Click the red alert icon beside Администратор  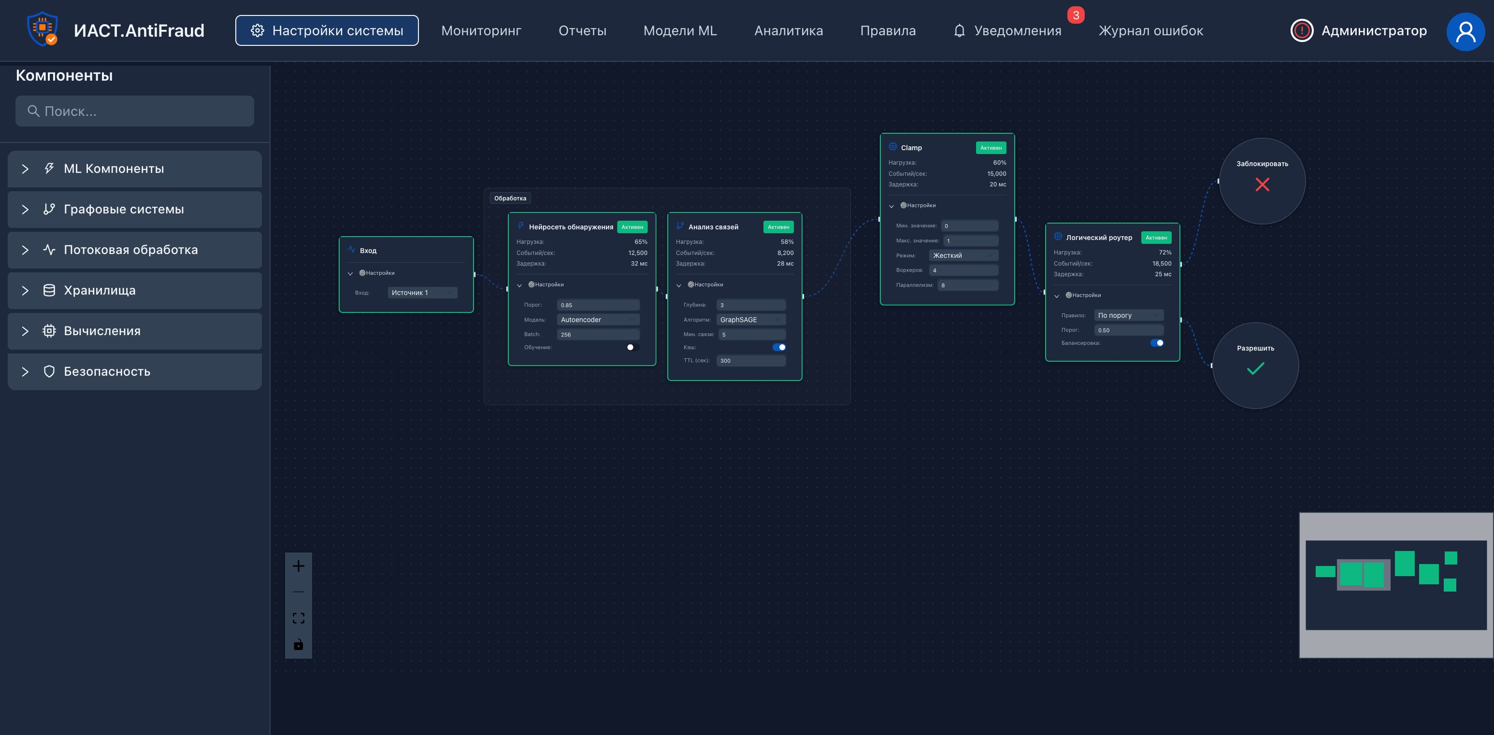1301,31
